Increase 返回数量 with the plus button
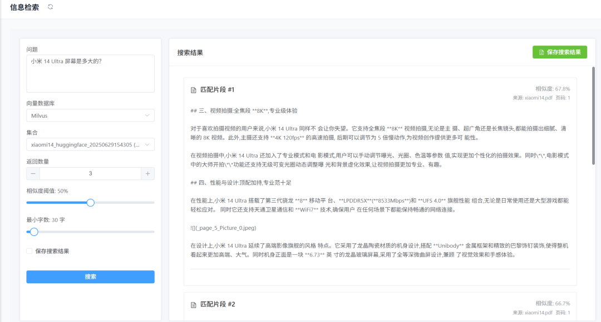The width and height of the screenshot is (601, 322). point(147,174)
